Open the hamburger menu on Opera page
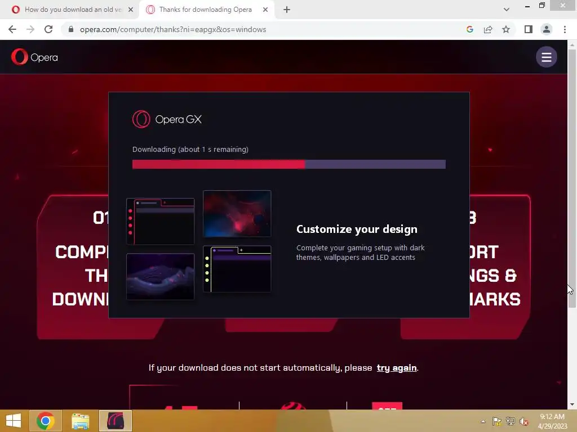Image resolution: width=577 pixels, height=432 pixels. click(546, 57)
